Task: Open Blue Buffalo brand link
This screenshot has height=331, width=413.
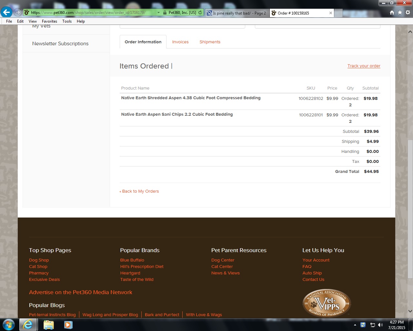Action: tap(132, 260)
